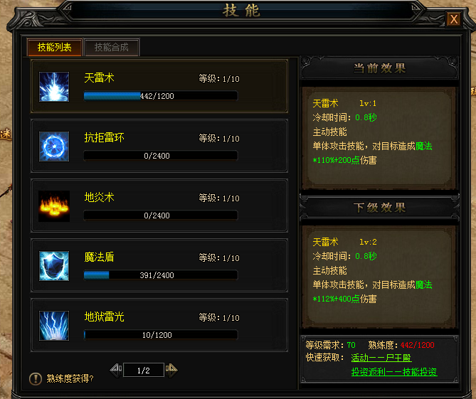Select the 地狱雷光 skill name row
Image resolution: width=476 pixels, height=399 pixels.
(x=159, y=325)
